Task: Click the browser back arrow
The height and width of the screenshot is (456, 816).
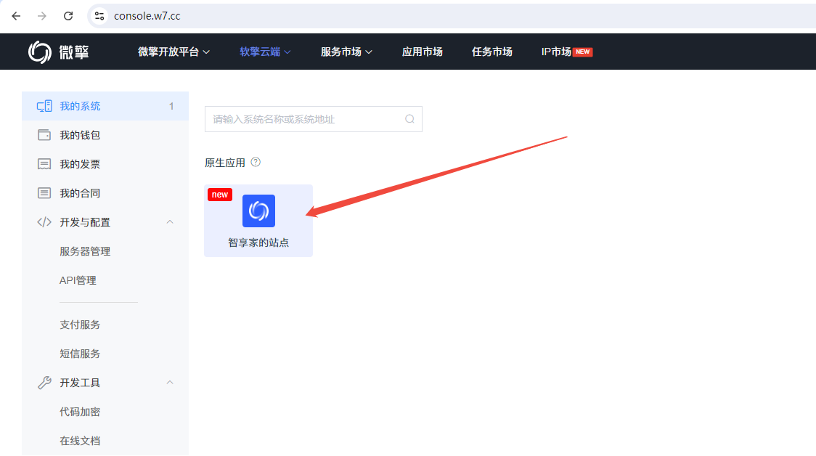Action: click(x=16, y=16)
